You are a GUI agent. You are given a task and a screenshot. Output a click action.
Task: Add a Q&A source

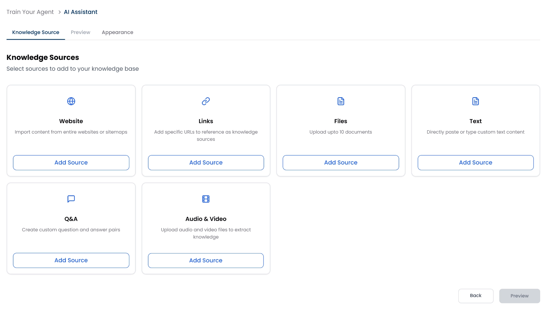pos(71,260)
